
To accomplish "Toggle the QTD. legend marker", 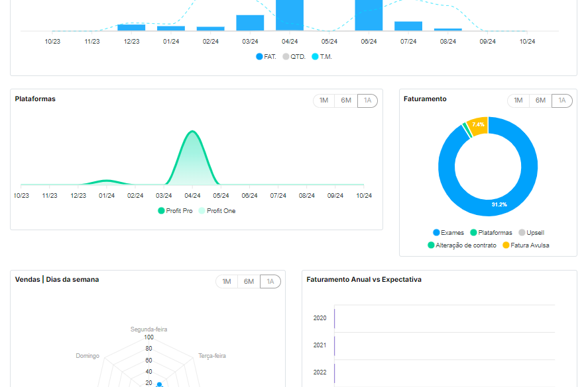I will [286, 57].
